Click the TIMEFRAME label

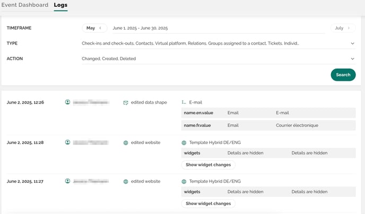pyautogui.click(x=19, y=28)
